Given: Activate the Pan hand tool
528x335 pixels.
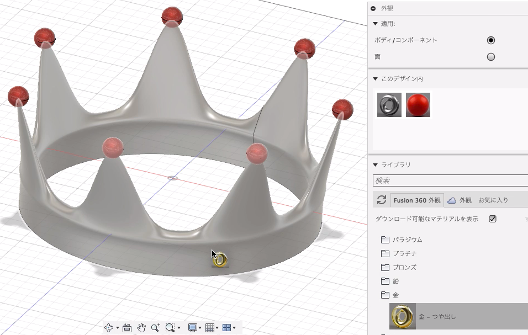Looking at the screenshot, I should 141,328.
